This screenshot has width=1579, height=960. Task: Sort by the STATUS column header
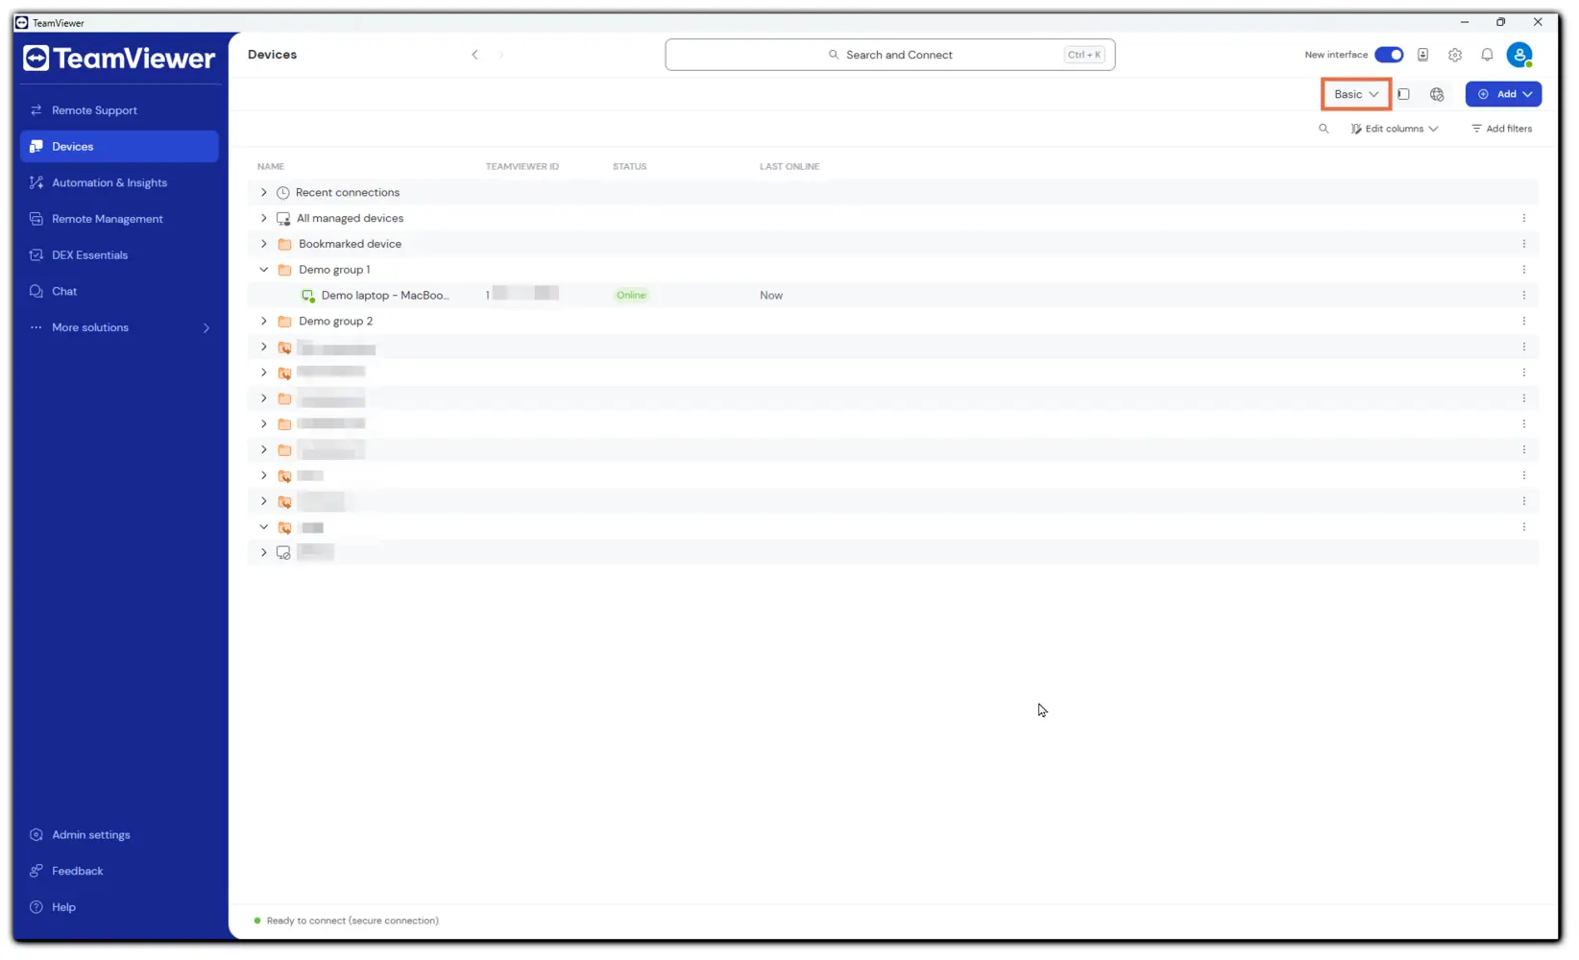click(629, 166)
